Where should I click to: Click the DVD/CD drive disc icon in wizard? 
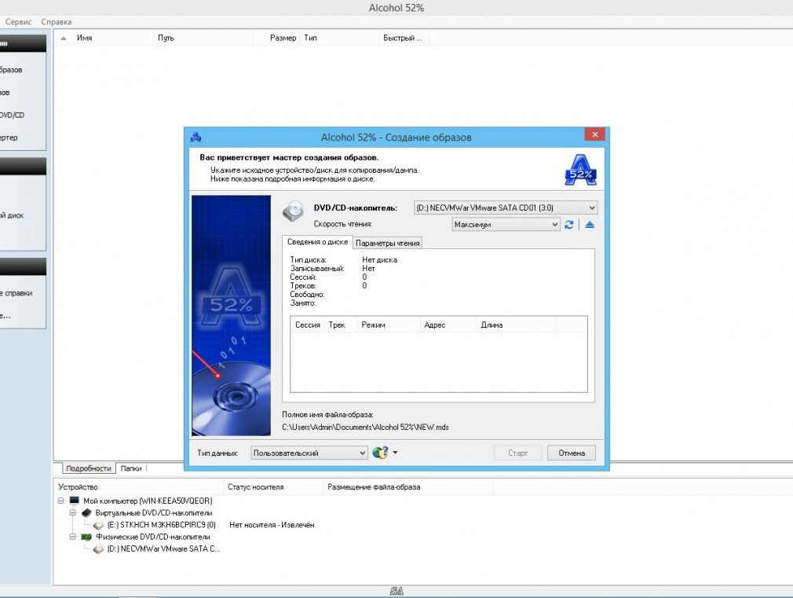[293, 211]
